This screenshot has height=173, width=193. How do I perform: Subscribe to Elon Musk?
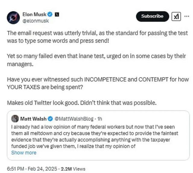point(152,16)
